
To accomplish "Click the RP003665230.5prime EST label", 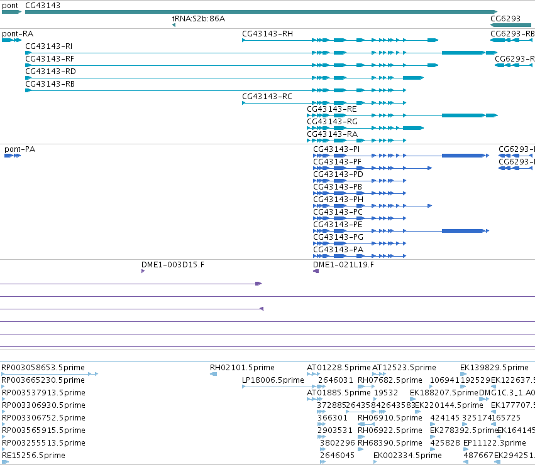I will click(x=43, y=380).
